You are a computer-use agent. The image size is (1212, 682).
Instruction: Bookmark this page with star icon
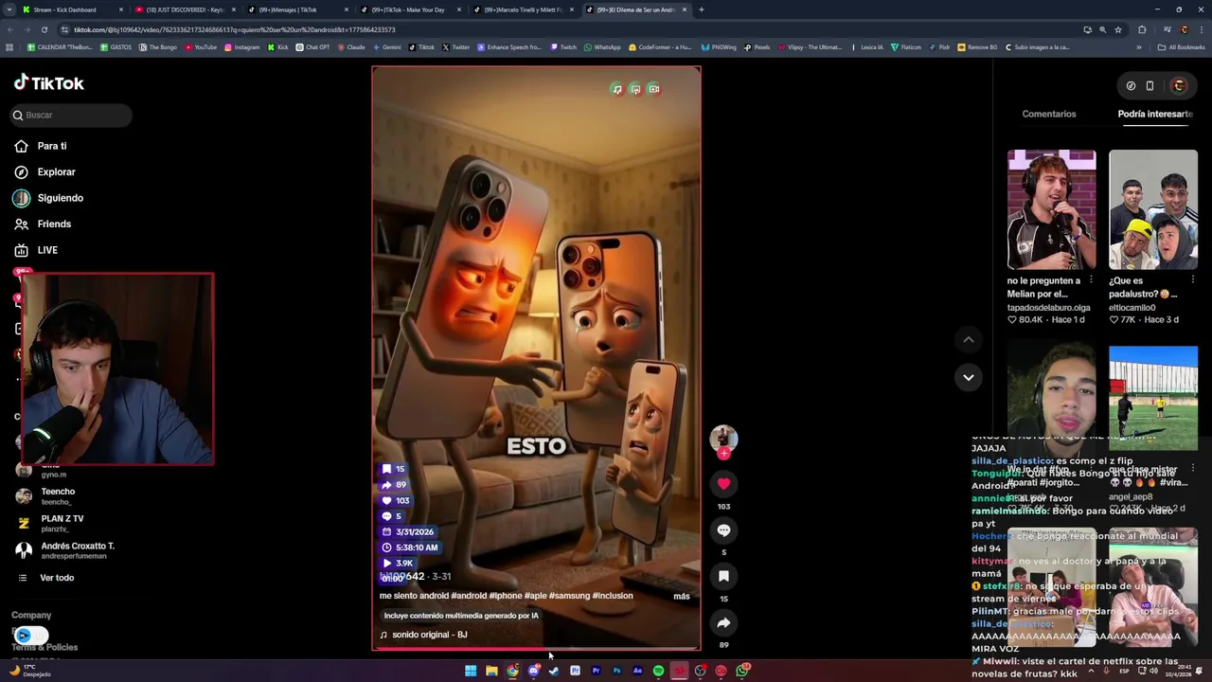point(1117,29)
